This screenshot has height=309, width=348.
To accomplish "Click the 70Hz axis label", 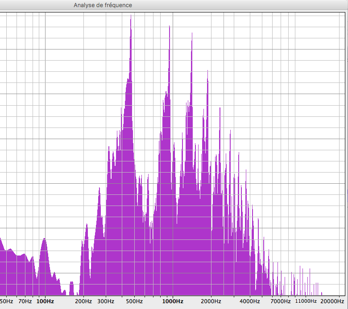I will coord(25,301).
